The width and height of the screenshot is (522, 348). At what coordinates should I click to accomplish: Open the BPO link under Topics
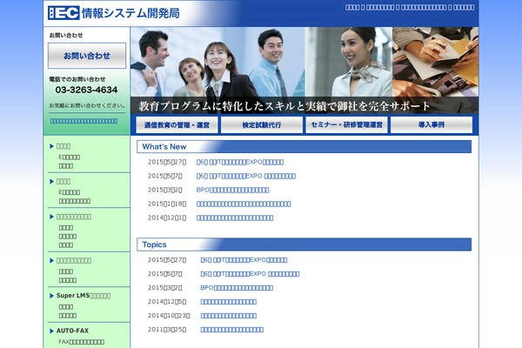click(237, 288)
